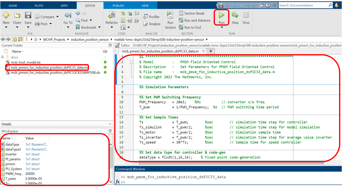Select mcb_host_model.slx in Current Folder
Viewport: 343px width, 187px height.
click(26, 62)
